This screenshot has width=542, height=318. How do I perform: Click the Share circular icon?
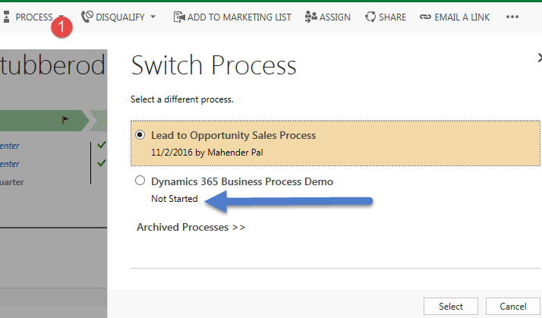coord(370,17)
